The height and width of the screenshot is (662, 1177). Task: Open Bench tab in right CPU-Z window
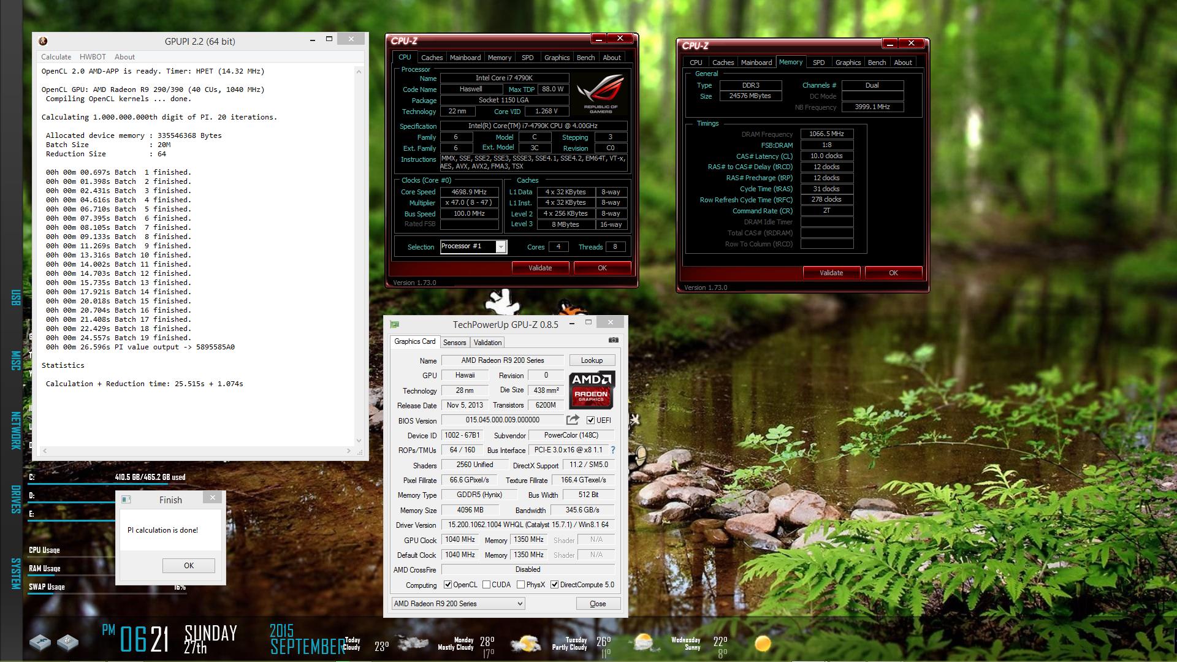tap(877, 63)
